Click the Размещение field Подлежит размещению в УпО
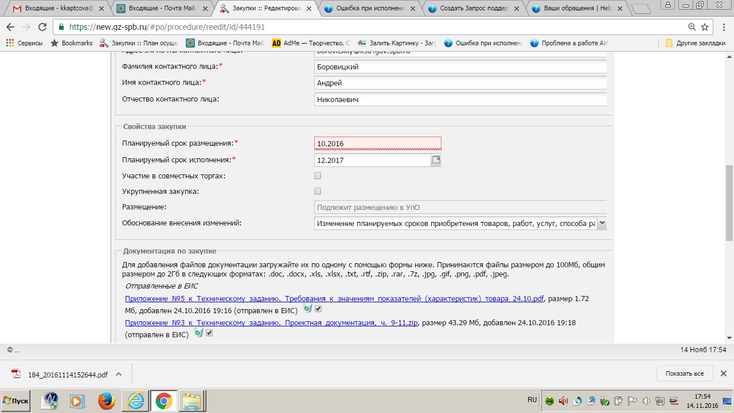734x413 pixels. 460,207
